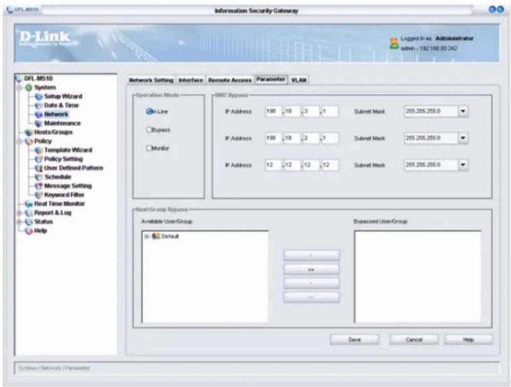Switch to the Remote Access tab

(230, 80)
